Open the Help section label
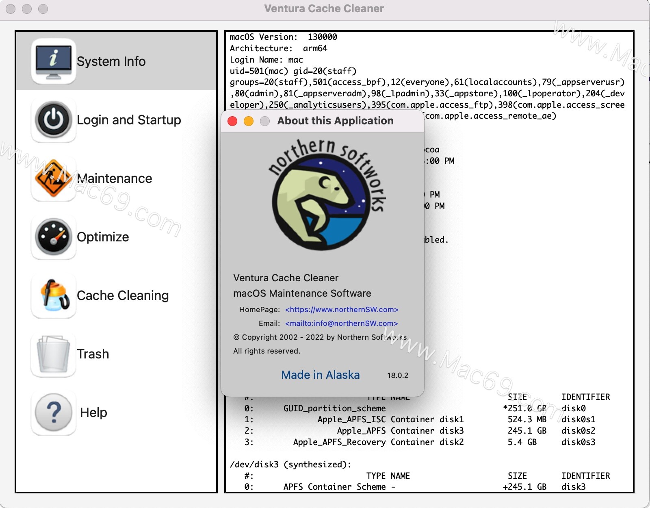The height and width of the screenshot is (508, 650). tap(93, 412)
